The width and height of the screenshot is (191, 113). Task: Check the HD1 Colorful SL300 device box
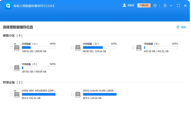72,94
